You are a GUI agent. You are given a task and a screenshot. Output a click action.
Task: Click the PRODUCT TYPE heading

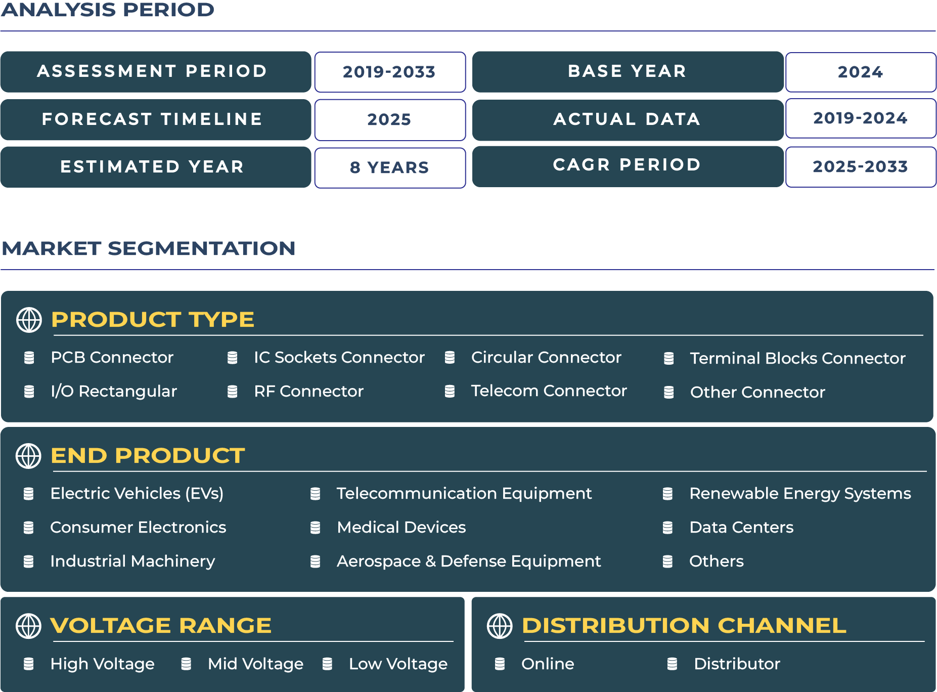pos(153,320)
